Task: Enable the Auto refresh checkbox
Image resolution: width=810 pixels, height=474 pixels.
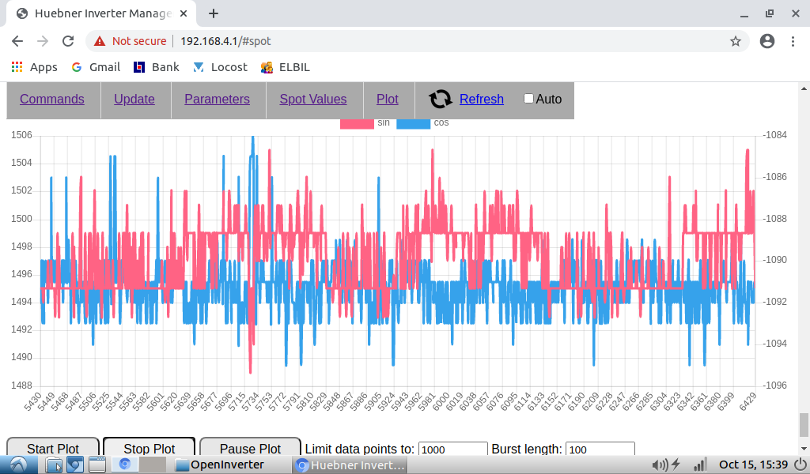Action: 528,99
